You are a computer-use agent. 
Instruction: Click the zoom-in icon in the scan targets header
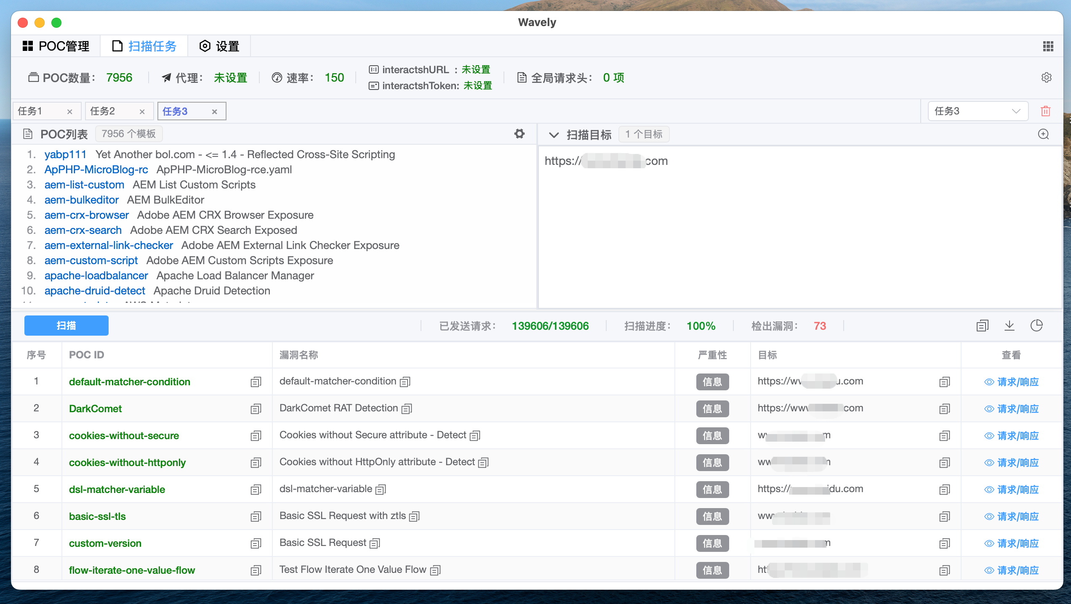pos(1044,134)
